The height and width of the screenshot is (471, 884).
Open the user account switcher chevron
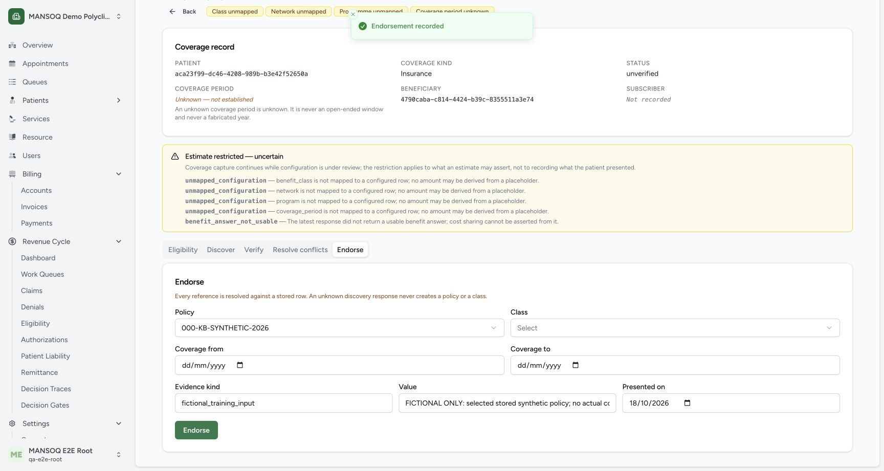[119, 455]
